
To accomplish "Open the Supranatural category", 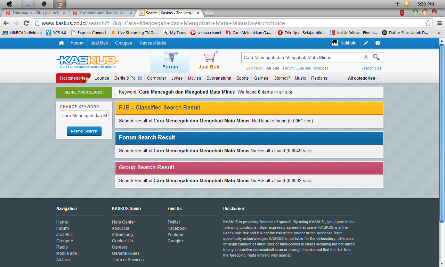I will pyautogui.click(x=219, y=78).
